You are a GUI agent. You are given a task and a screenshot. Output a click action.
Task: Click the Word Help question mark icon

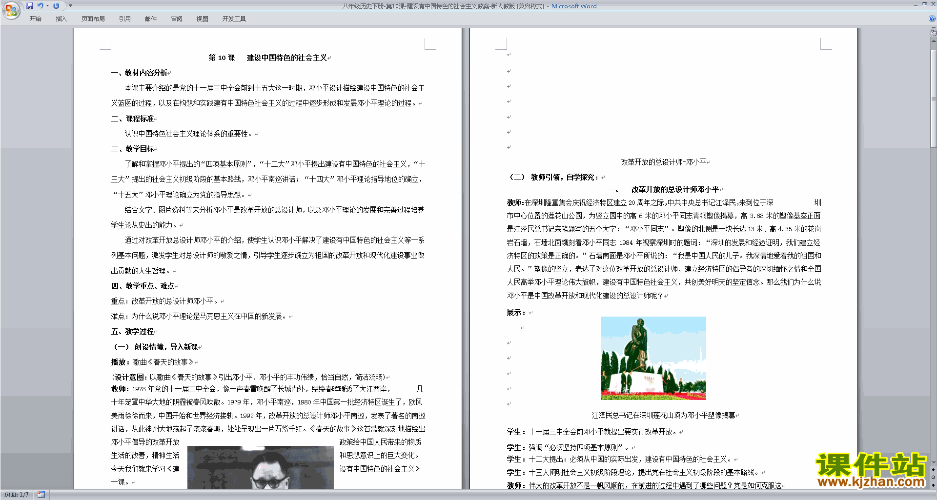(x=932, y=19)
